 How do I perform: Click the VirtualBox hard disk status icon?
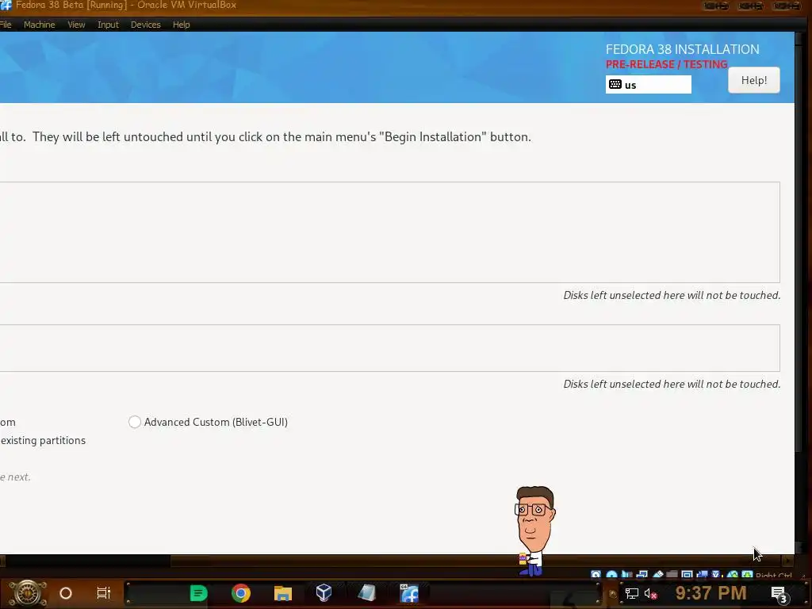596,574
